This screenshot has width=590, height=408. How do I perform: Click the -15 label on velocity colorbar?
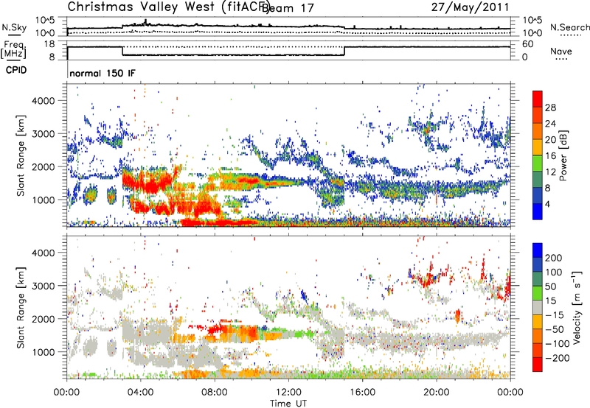click(x=555, y=315)
